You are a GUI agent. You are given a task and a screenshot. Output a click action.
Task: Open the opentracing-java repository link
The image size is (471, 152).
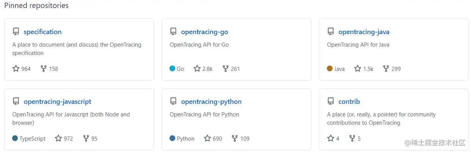click(x=364, y=32)
